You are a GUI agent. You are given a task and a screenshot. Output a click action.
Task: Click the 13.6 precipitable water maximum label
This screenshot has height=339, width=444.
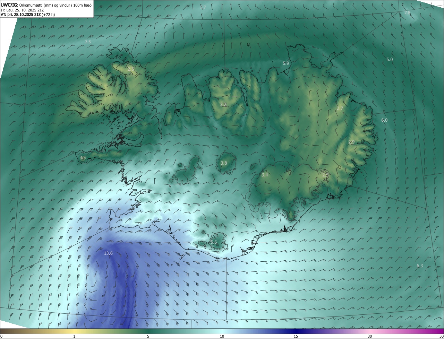108,253
